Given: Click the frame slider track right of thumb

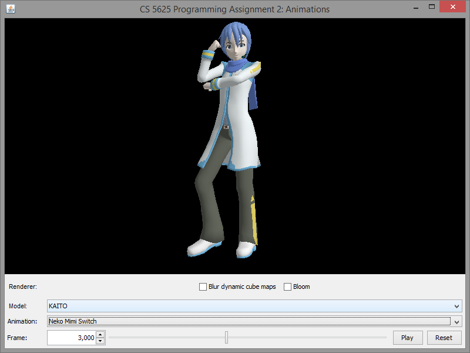Looking at the screenshot, I should 305,338.
